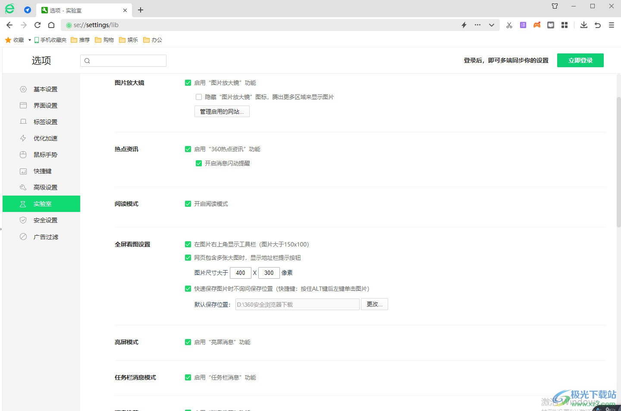
Task: Open the home page icon
Action: tap(51, 25)
